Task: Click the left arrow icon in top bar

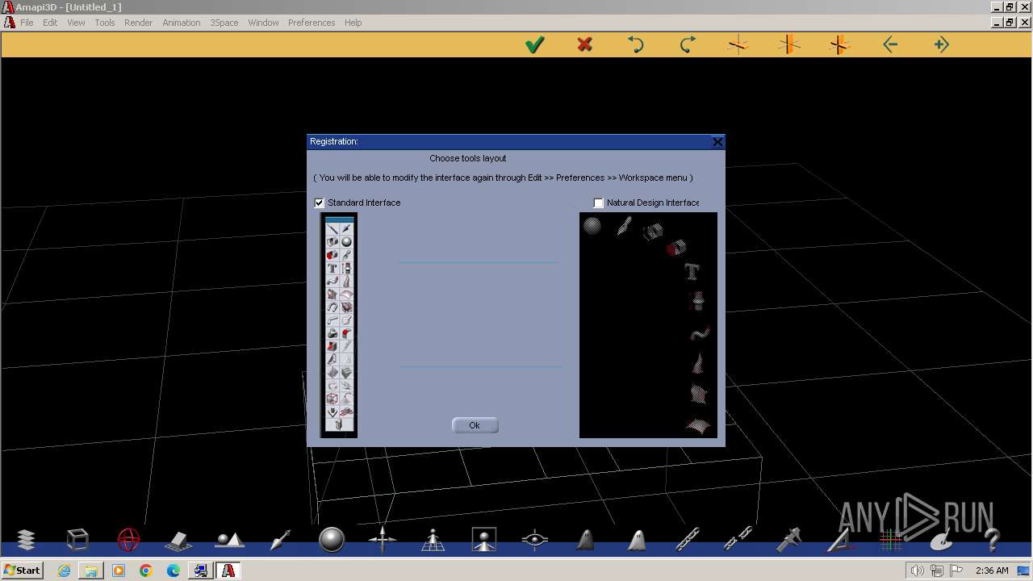Action: [x=890, y=45]
